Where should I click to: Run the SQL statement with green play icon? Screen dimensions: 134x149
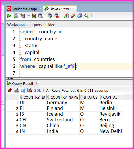(9, 16)
